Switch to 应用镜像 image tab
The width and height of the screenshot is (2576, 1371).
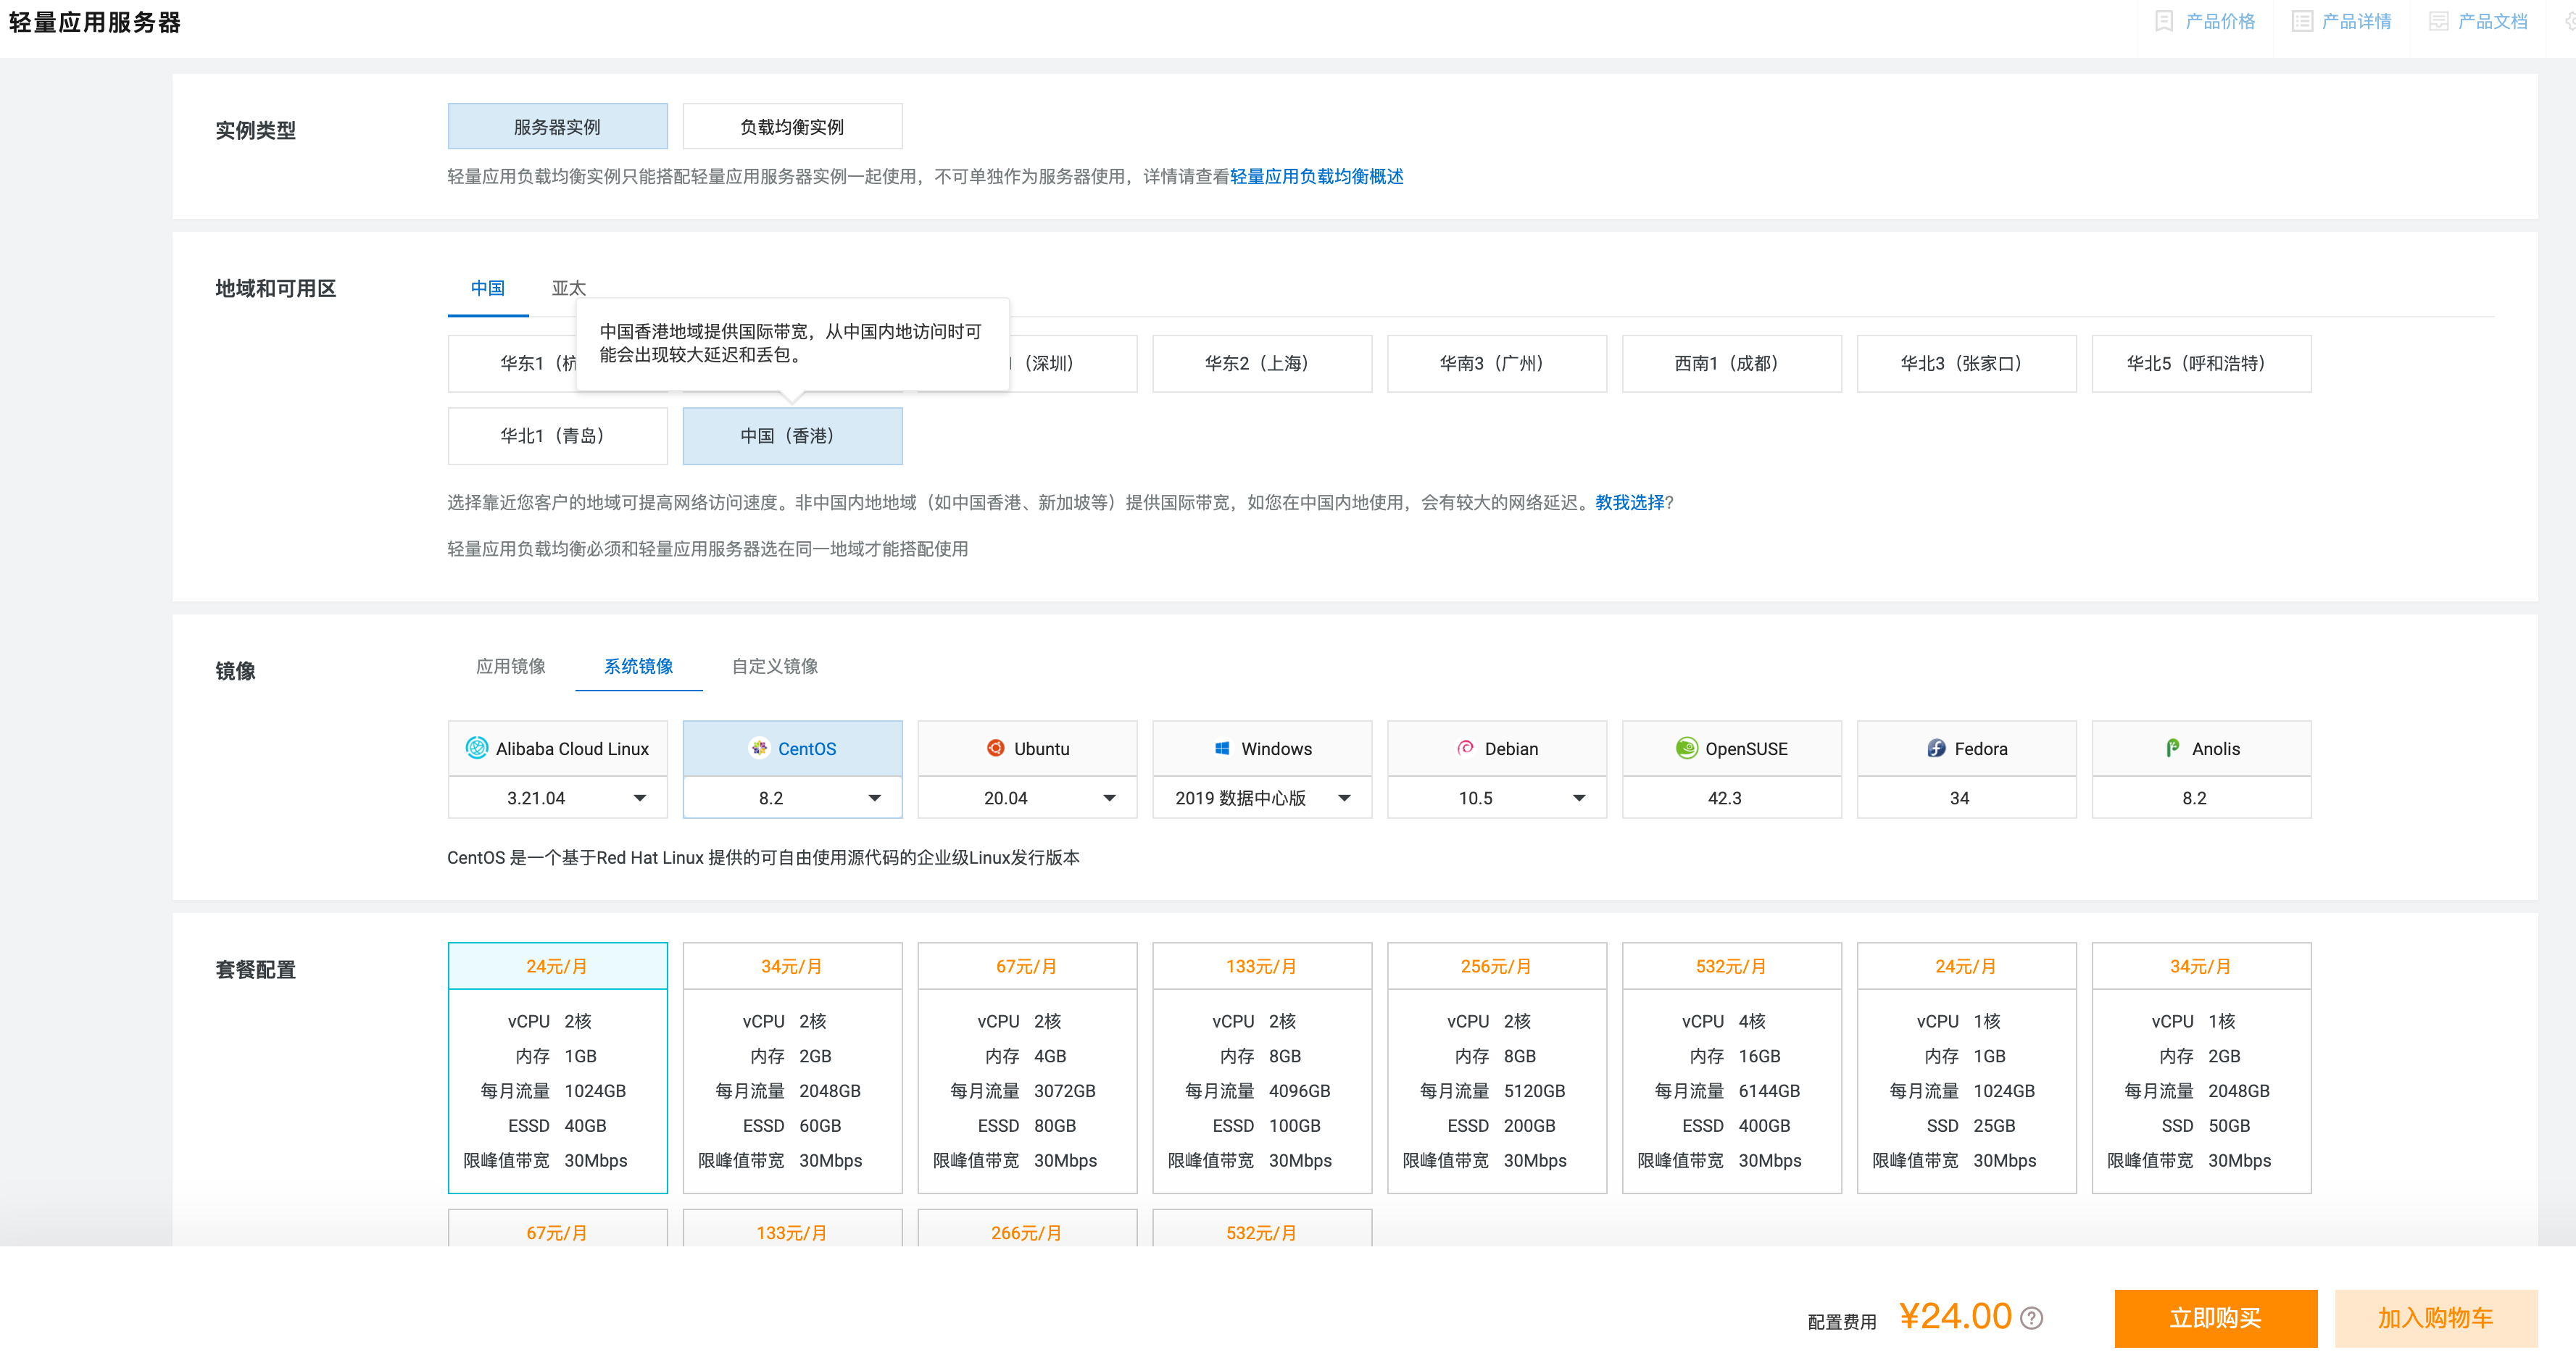[x=510, y=666]
